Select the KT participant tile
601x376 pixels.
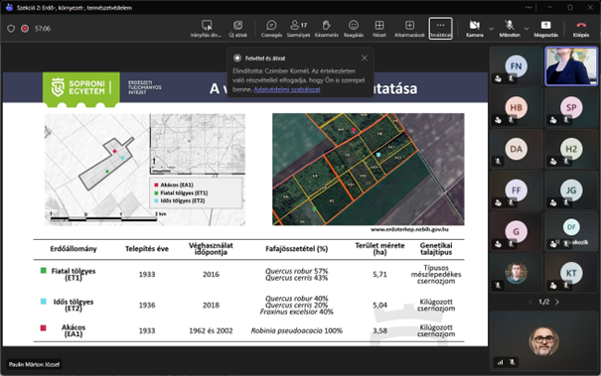point(571,273)
